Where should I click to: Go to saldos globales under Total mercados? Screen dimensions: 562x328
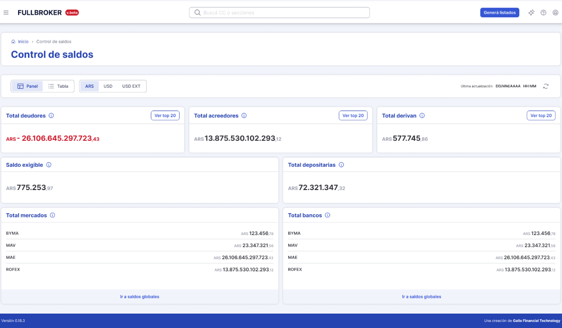140,296
